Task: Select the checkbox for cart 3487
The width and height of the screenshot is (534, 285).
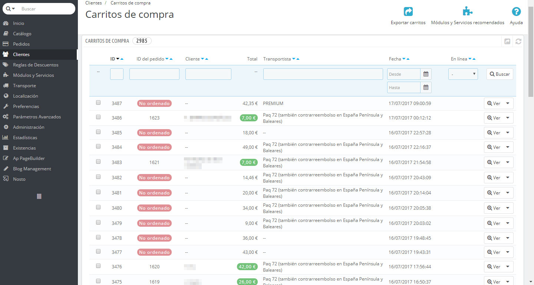Action: 98,103
